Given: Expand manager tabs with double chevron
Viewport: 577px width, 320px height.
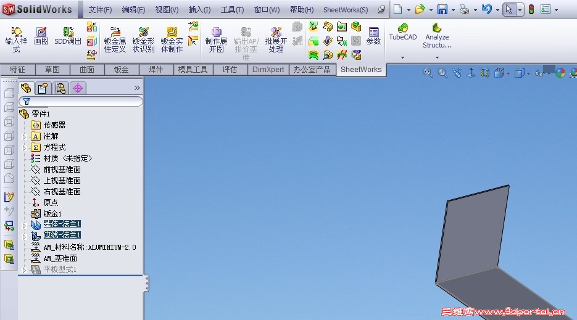Looking at the screenshot, I should pyautogui.click(x=137, y=88).
